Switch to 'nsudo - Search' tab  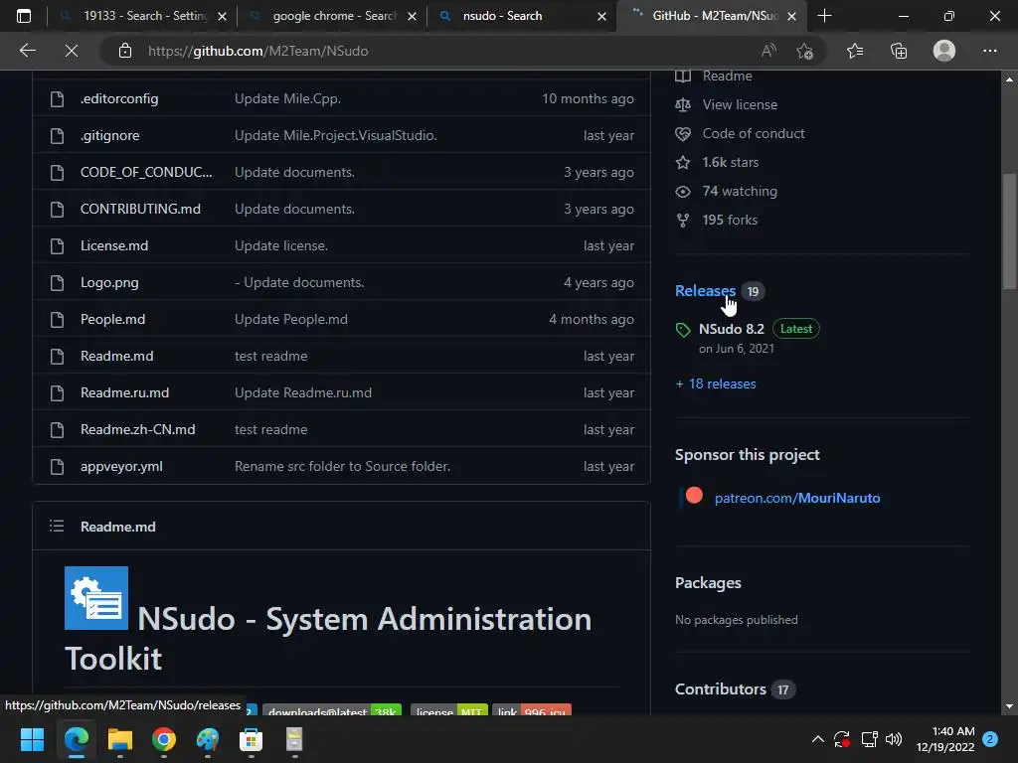pos(522,16)
